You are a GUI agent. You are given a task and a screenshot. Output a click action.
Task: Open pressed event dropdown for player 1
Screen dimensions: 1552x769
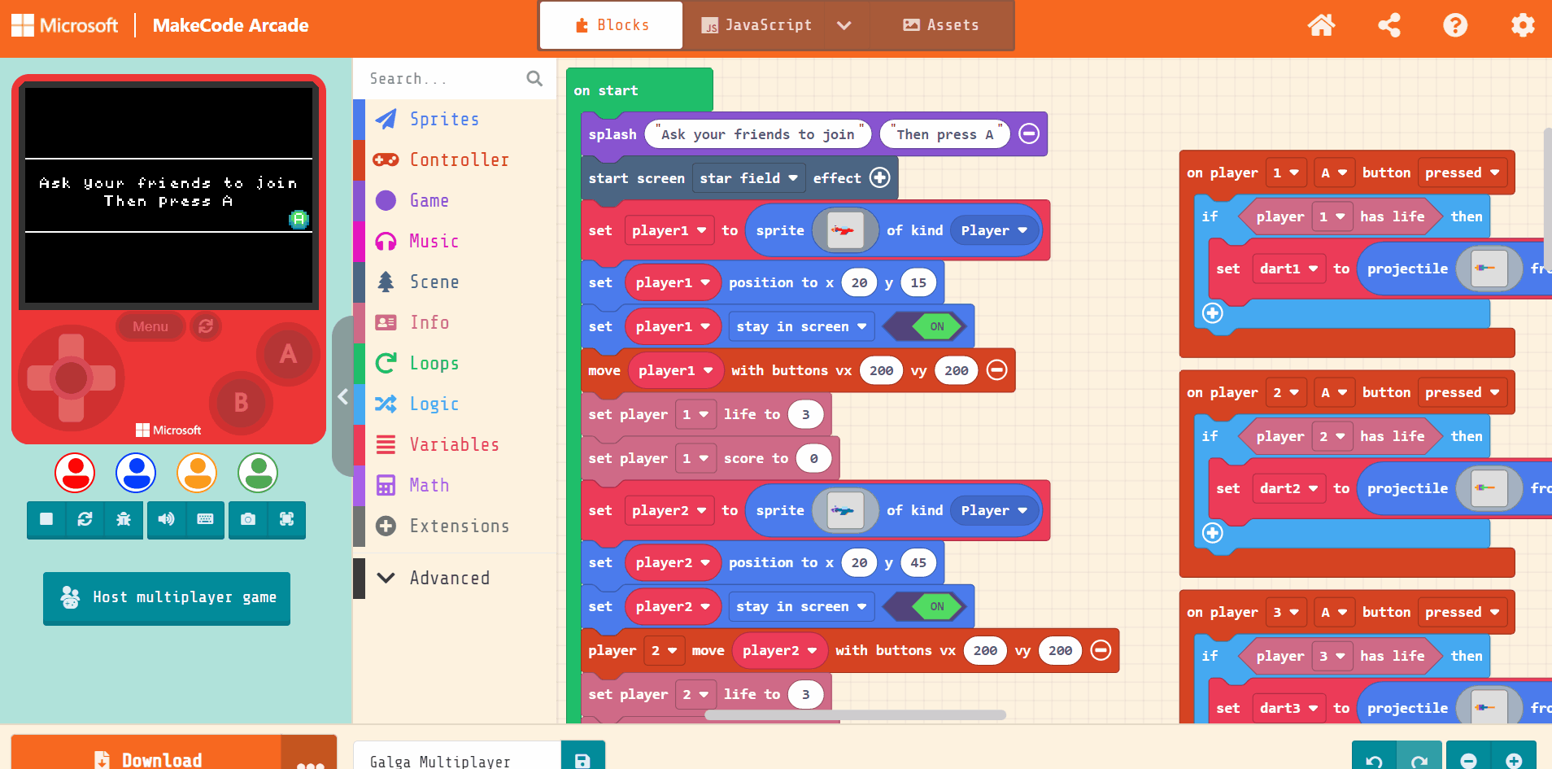(x=1462, y=173)
